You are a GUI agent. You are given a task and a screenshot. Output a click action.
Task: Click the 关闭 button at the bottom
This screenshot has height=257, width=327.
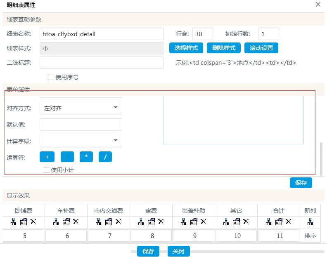pos(179,251)
